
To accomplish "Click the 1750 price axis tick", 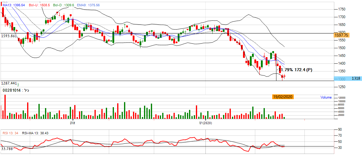I will pos(342,9).
